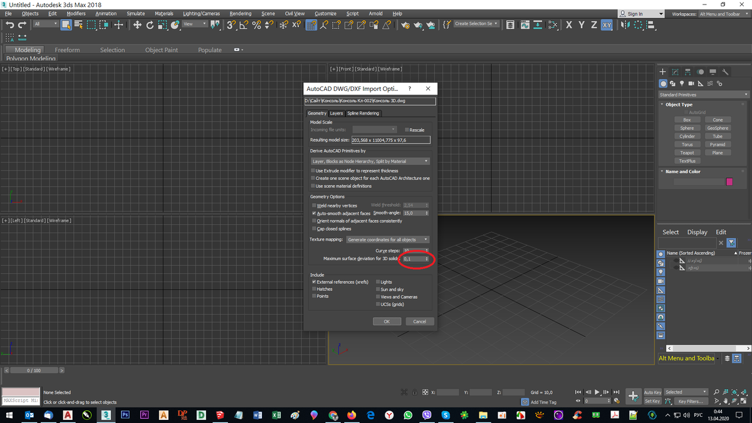Open reference coordinate View dropdown

pyautogui.click(x=195, y=24)
